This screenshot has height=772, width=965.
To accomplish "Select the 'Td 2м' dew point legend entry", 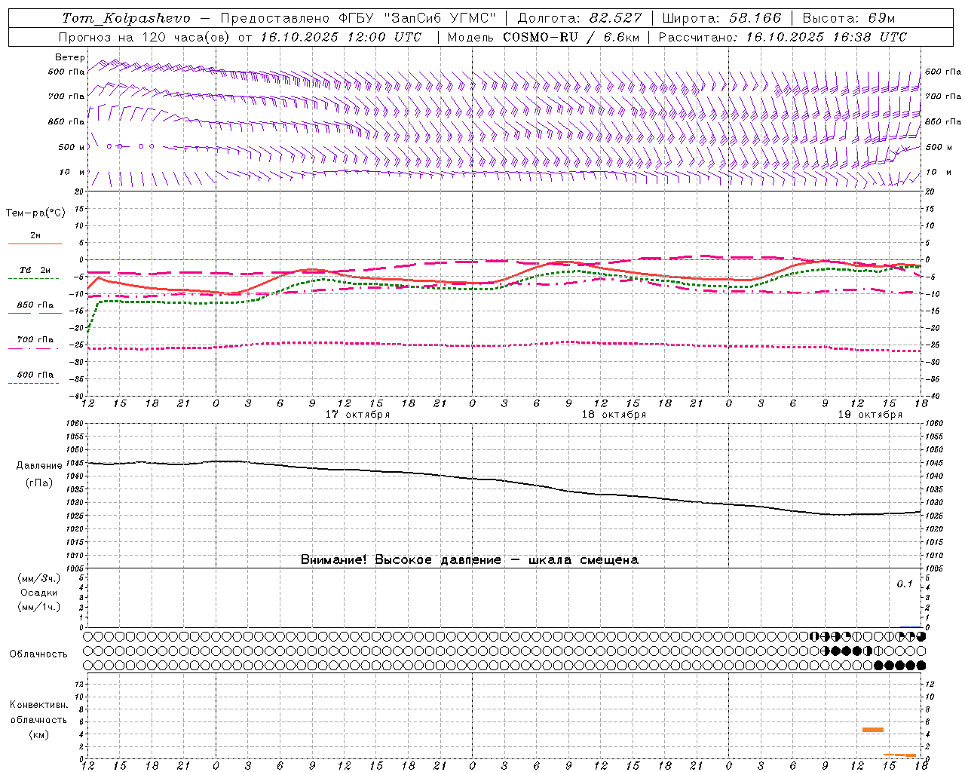I will [35, 270].
